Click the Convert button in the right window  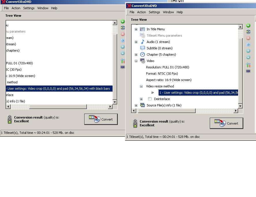[x=227, y=123]
